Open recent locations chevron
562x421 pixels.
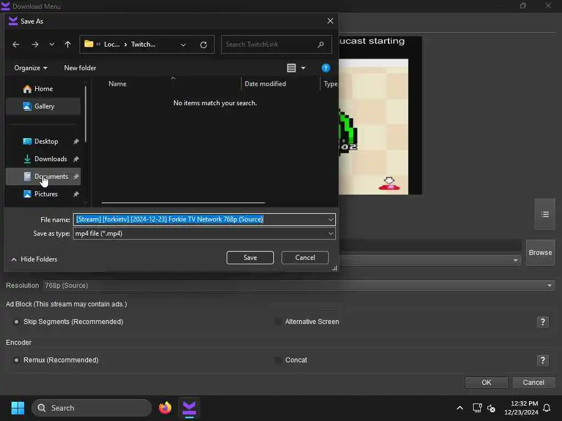pos(52,44)
